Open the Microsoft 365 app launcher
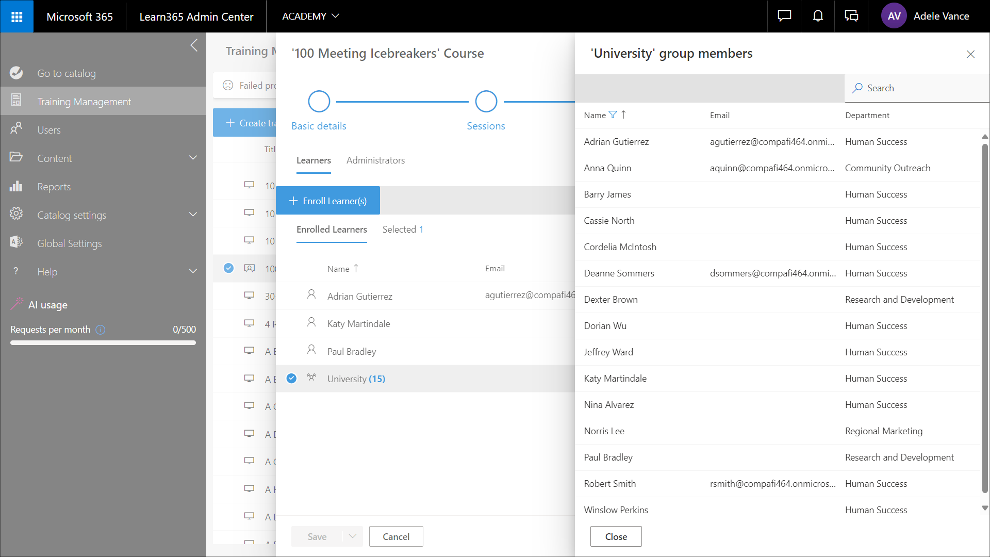The image size is (990, 557). point(16,17)
